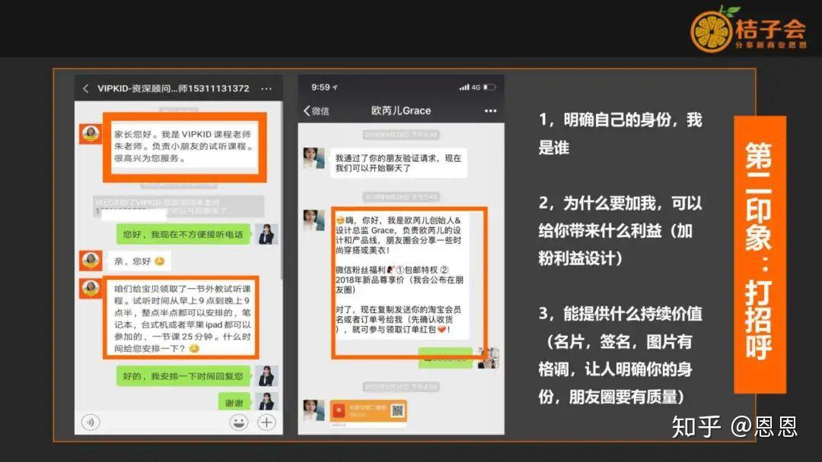Tap the battery icon in status bar

pos(489,87)
